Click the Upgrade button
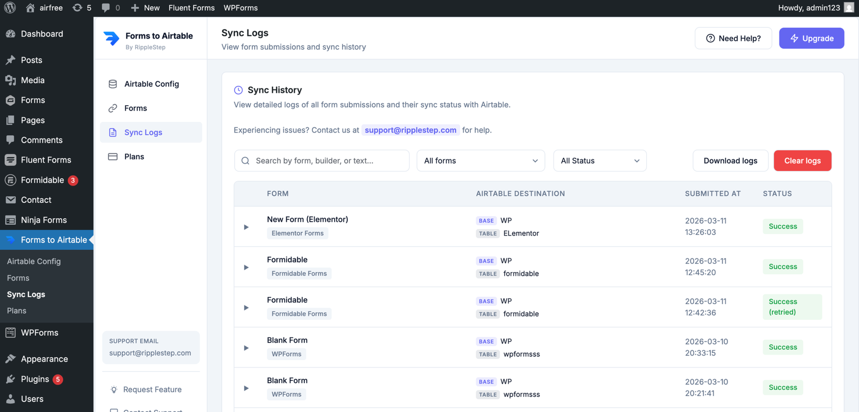This screenshot has width=859, height=412. pyautogui.click(x=812, y=38)
